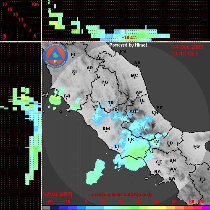Select the GR city label on map
The image size is (210, 210).
point(67,96)
